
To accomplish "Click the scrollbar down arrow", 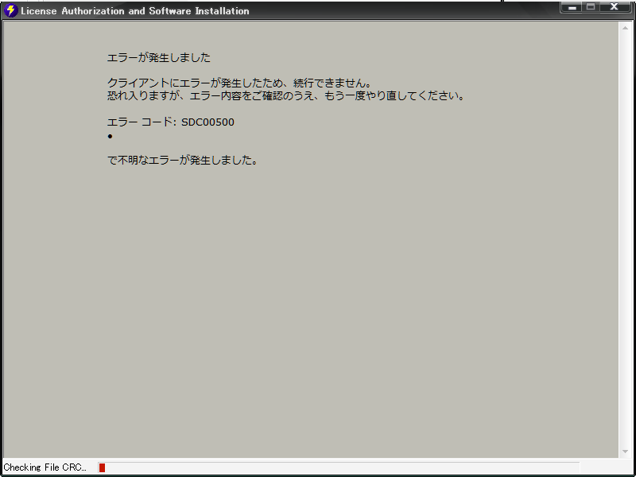I will (625, 452).
